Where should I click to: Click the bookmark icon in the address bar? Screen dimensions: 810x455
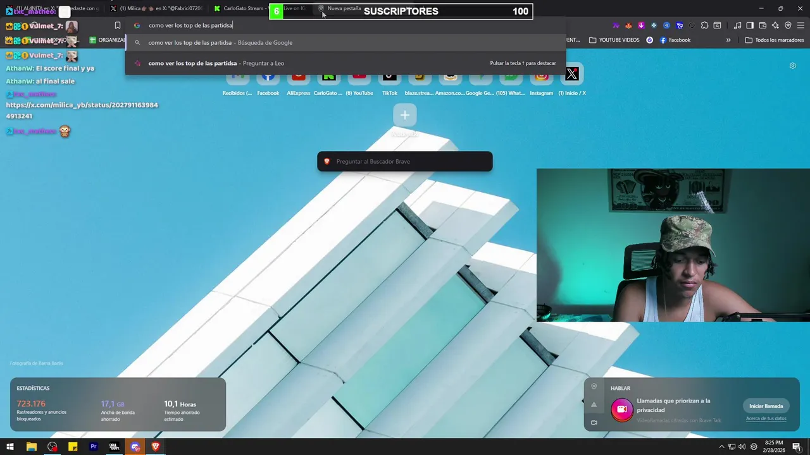pyautogui.click(x=118, y=25)
